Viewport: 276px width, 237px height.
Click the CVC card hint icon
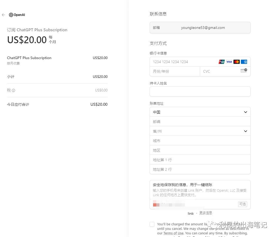coord(243,71)
